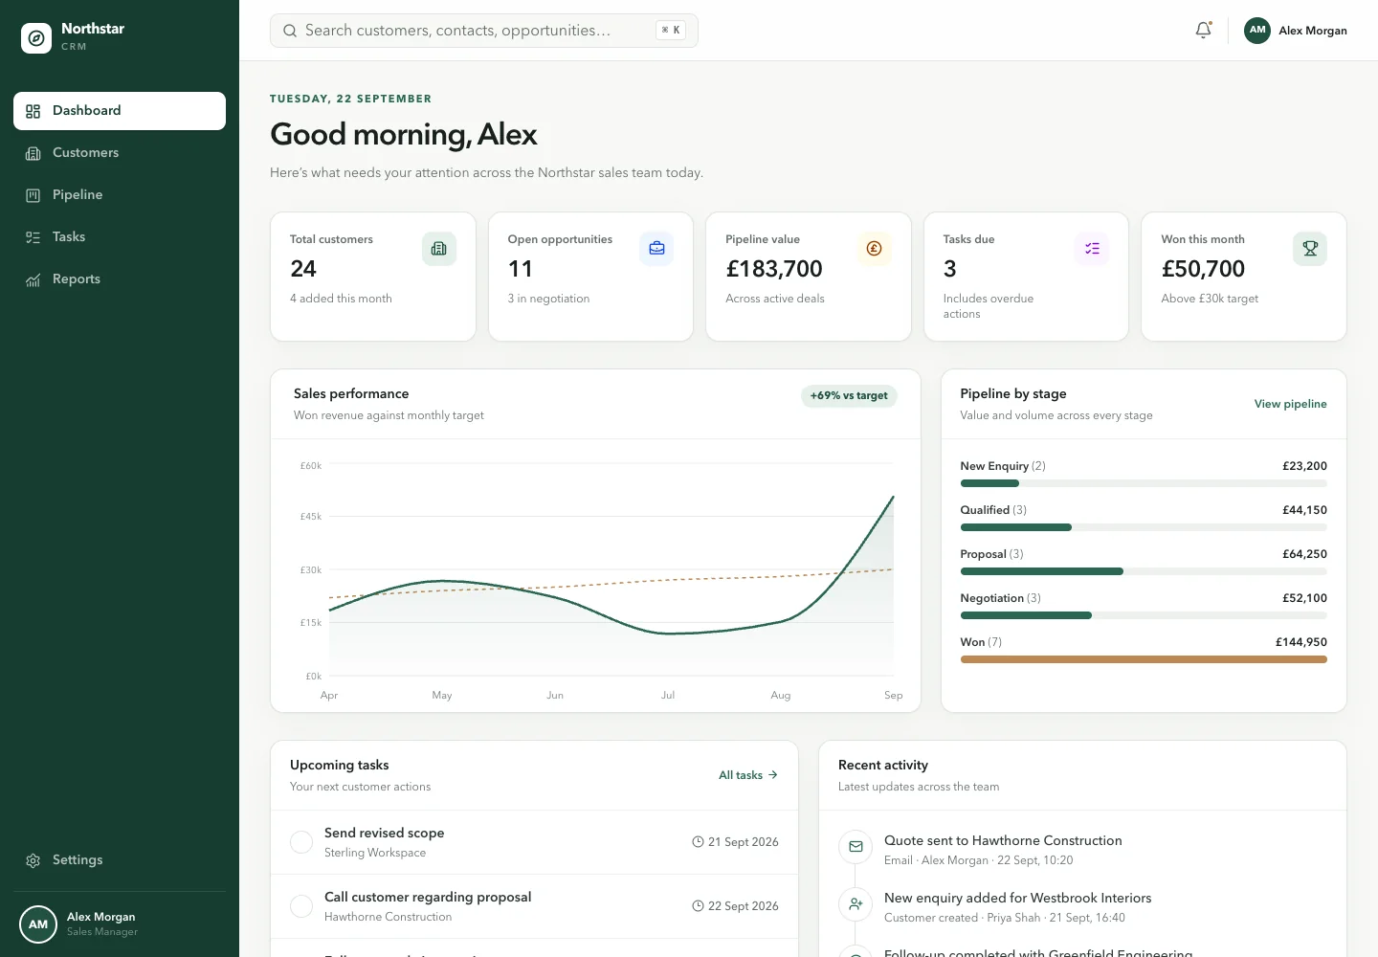Click the envelope icon beside Quote sent activity
Screen dimensions: 1378x957
point(856,846)
